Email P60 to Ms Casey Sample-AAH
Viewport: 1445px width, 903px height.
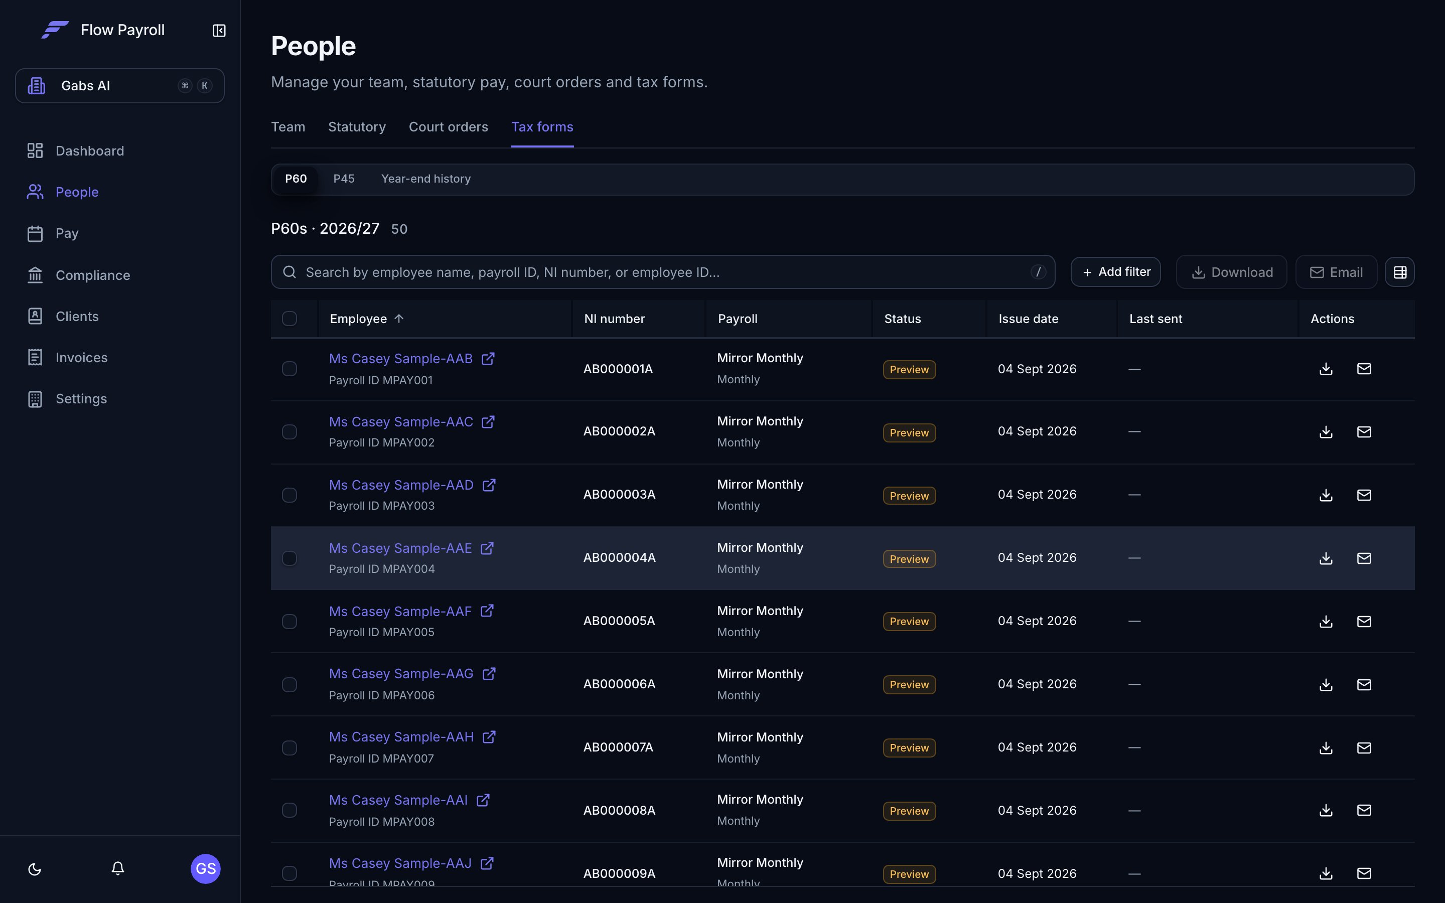(x=1364, y=748)
